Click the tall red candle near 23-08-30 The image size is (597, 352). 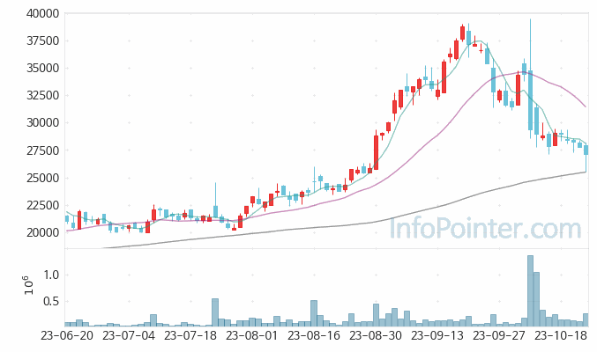click(377, 152)
